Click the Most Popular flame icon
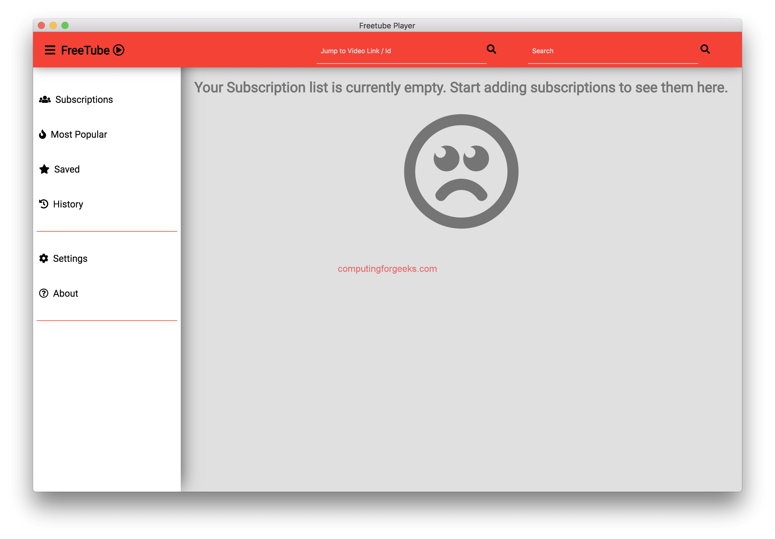 [x=43, y=134]
